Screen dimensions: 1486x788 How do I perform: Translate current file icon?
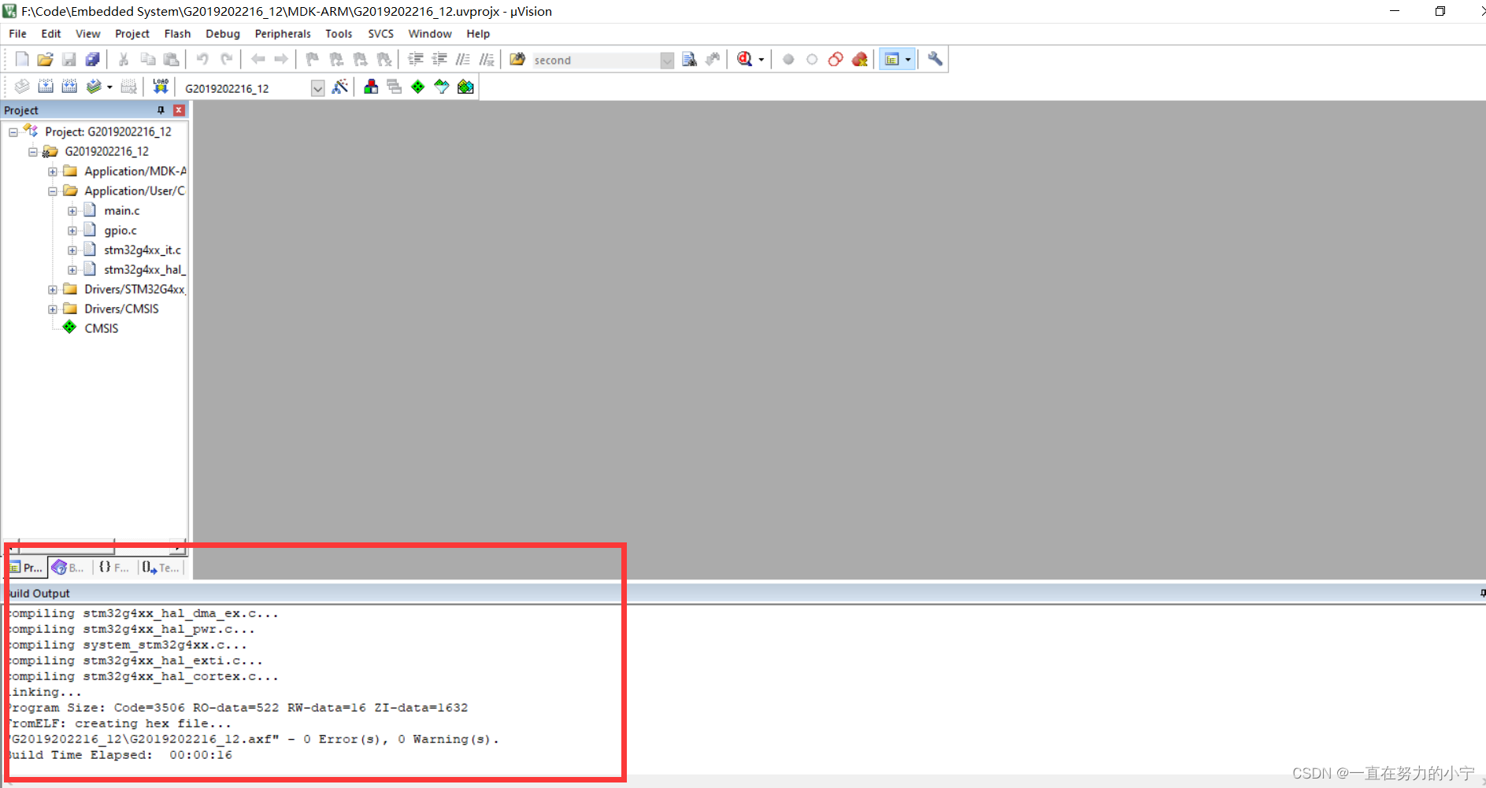pos(22,87)
